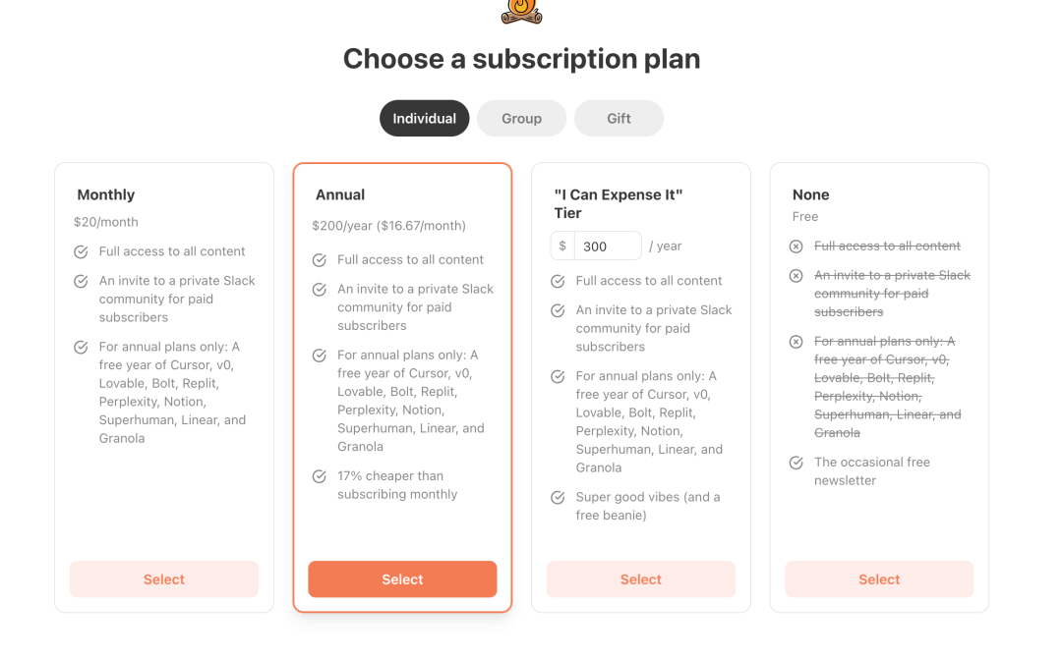This screenshot has height=658, width=1062.
Task: Click checkmark beside Annual plan's Slack community invite
Action: point(319,290)
